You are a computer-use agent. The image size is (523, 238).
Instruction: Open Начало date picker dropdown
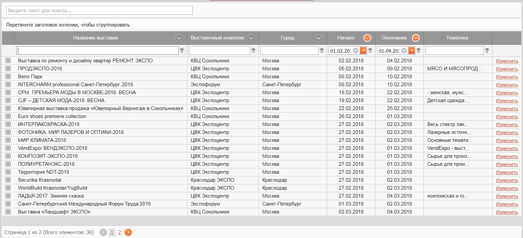[x=363, y=51]
